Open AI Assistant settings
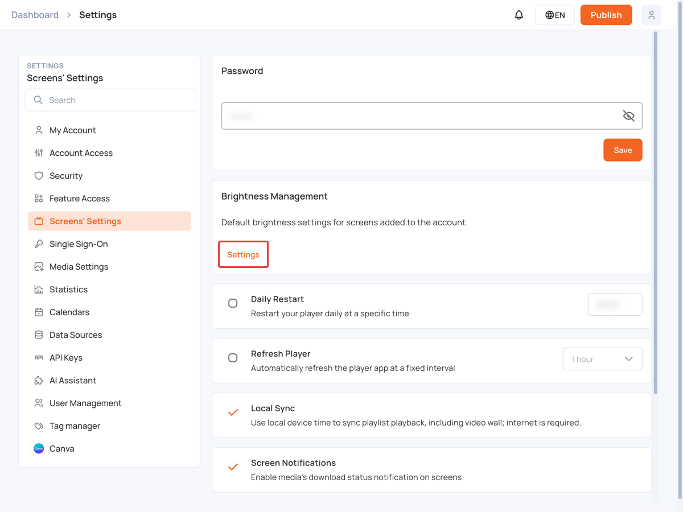Image resolution: width=683 pixels, height=512 pixels. [109, 381]
